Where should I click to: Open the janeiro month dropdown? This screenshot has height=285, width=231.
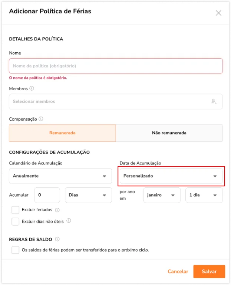tap(162, 195)
